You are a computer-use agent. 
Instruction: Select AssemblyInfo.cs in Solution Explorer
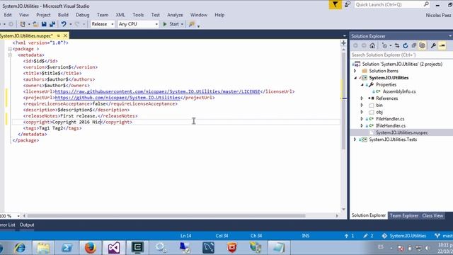[399, 91]
